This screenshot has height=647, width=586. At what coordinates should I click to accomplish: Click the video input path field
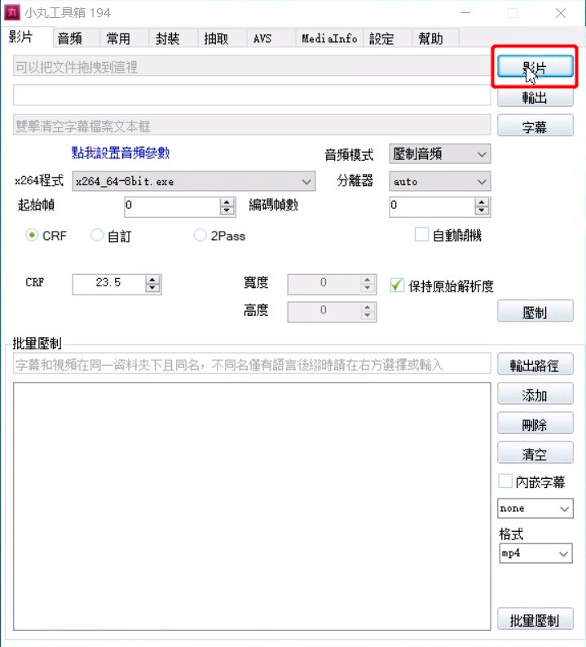[x=252, y=66]
